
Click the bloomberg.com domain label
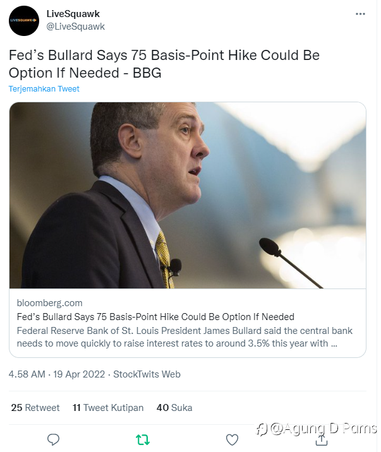tap(49, 303)
